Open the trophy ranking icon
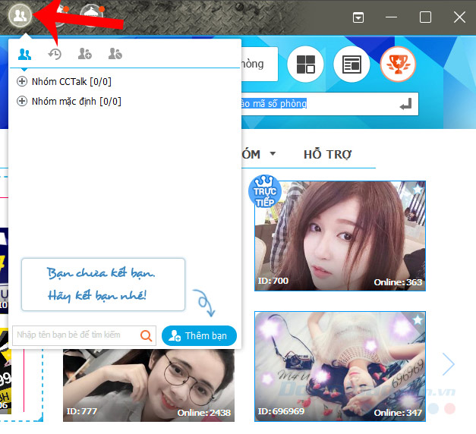This screenshot has height=434, width=476. tap(399, 64)
